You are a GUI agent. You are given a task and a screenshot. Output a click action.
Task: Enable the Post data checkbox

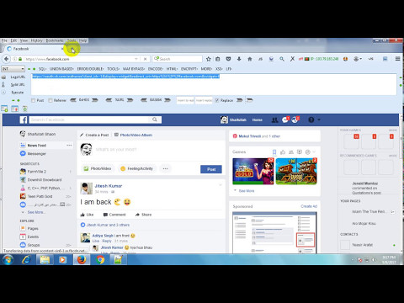click(x=34, y=100)
